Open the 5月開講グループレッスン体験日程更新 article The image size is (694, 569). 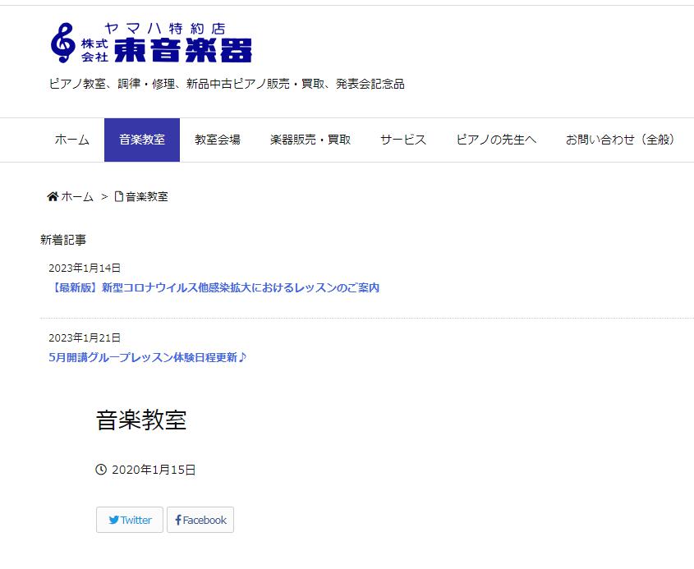148,357
